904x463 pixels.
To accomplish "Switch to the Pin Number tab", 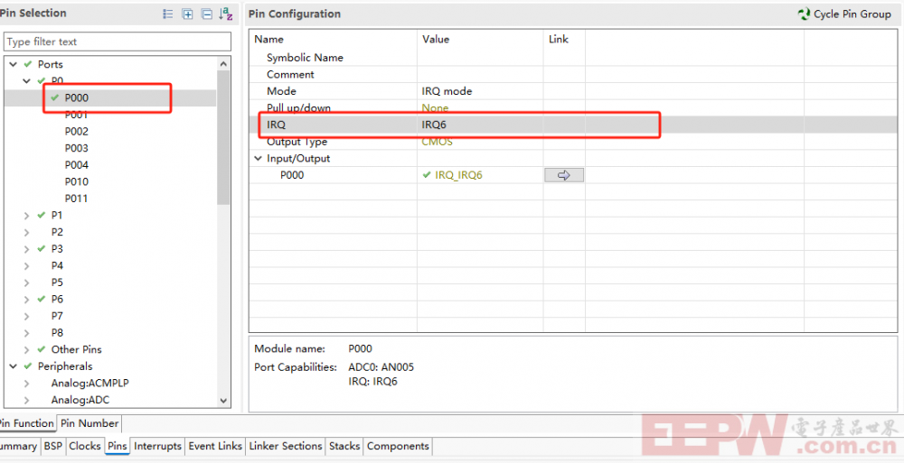I will 89,423.
